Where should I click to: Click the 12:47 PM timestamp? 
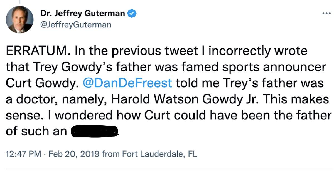coord(23,154)
